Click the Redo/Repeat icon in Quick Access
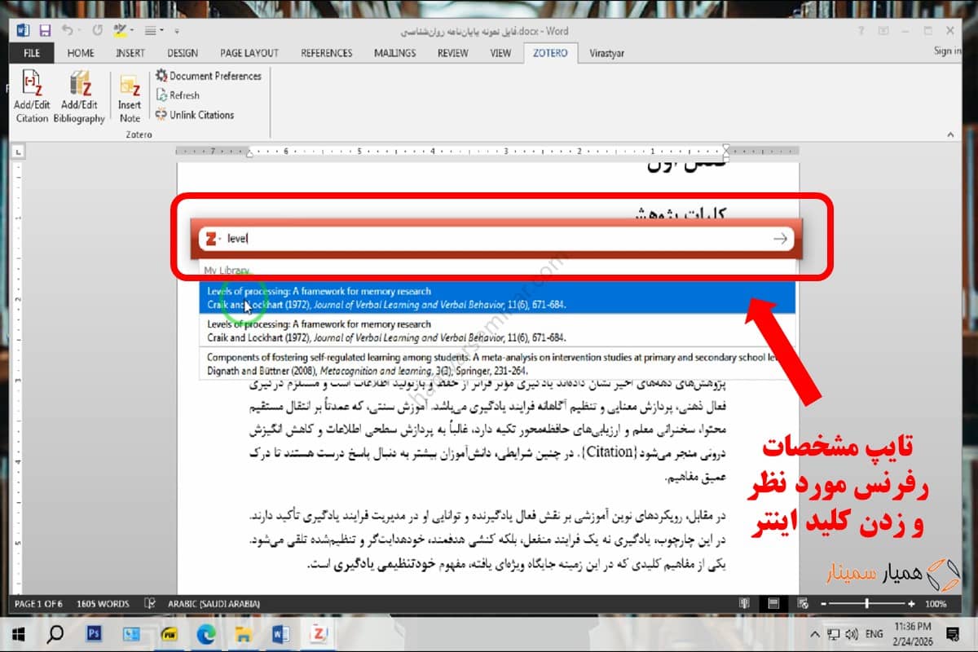 pos(98,30)
